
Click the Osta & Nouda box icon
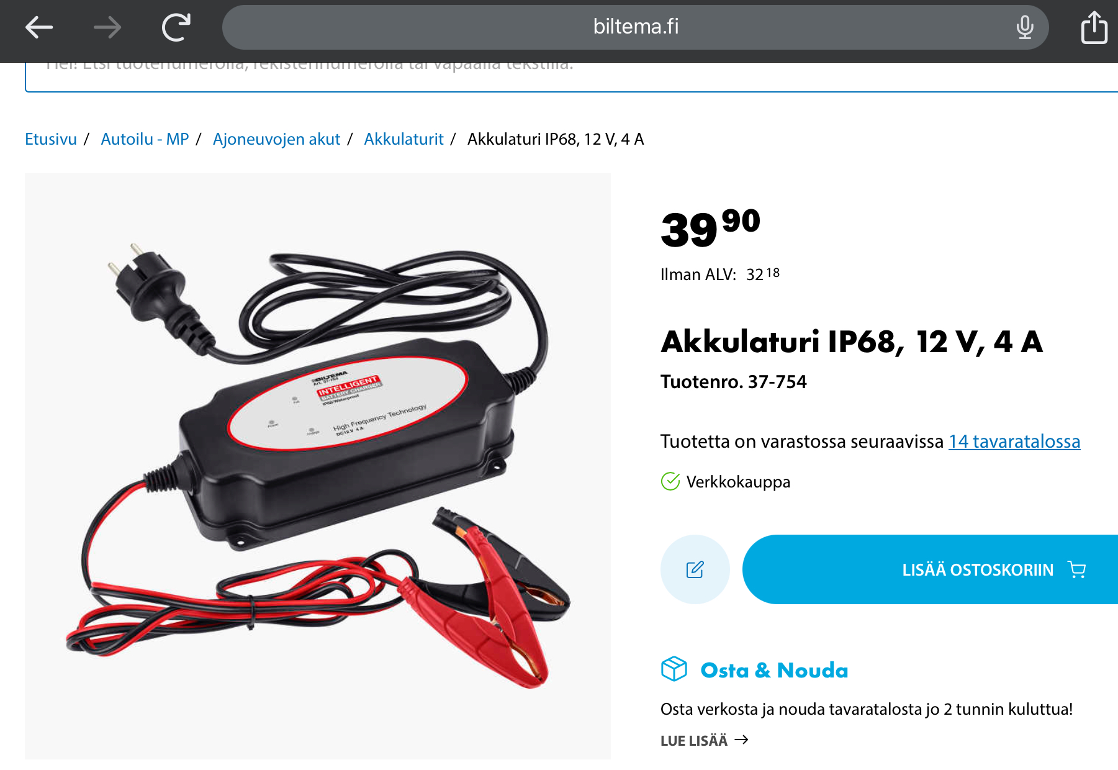674,669
